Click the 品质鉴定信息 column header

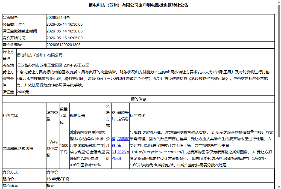click(123, 116)
